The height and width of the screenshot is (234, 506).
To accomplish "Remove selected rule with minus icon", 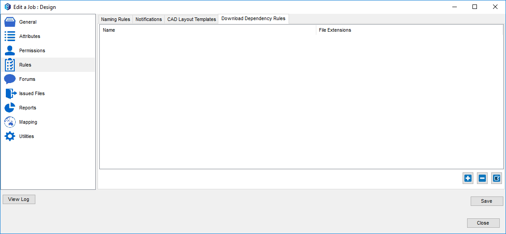I will click(x=482, y=178).
